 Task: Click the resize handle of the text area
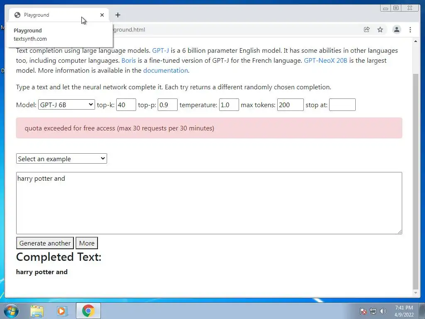tap(400, 231)
